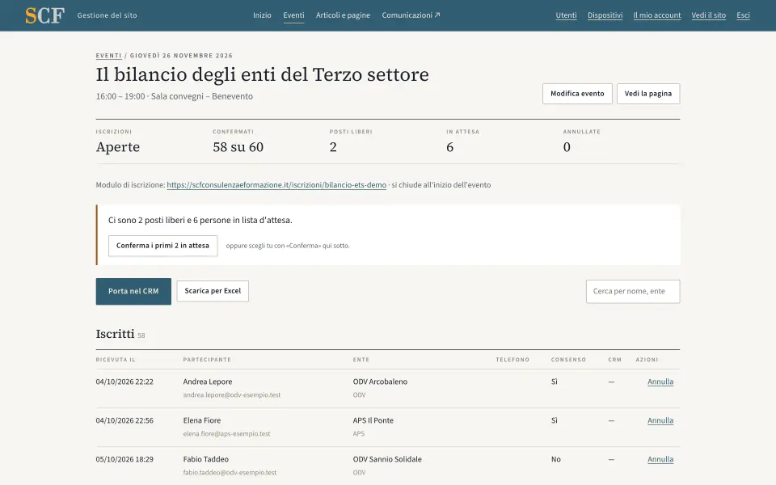
Task: Click Modifica evento button
Action: pos(577,94)
